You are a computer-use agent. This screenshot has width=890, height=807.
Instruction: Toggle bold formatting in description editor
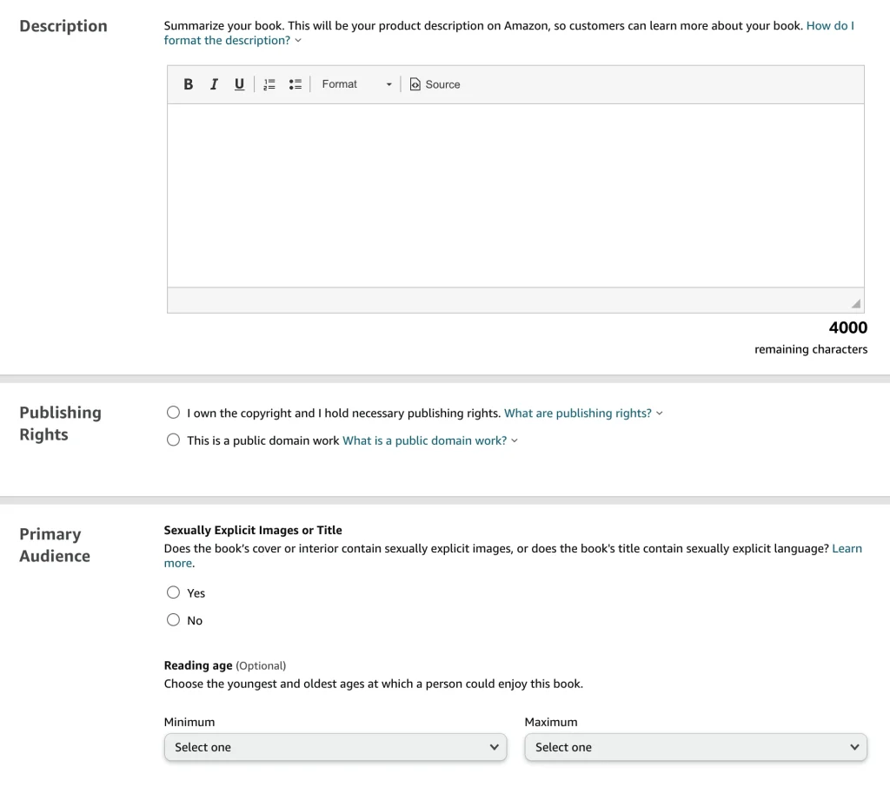(189, 84)
